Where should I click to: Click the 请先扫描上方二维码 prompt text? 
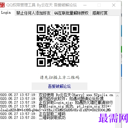click(x=60, y=77)
